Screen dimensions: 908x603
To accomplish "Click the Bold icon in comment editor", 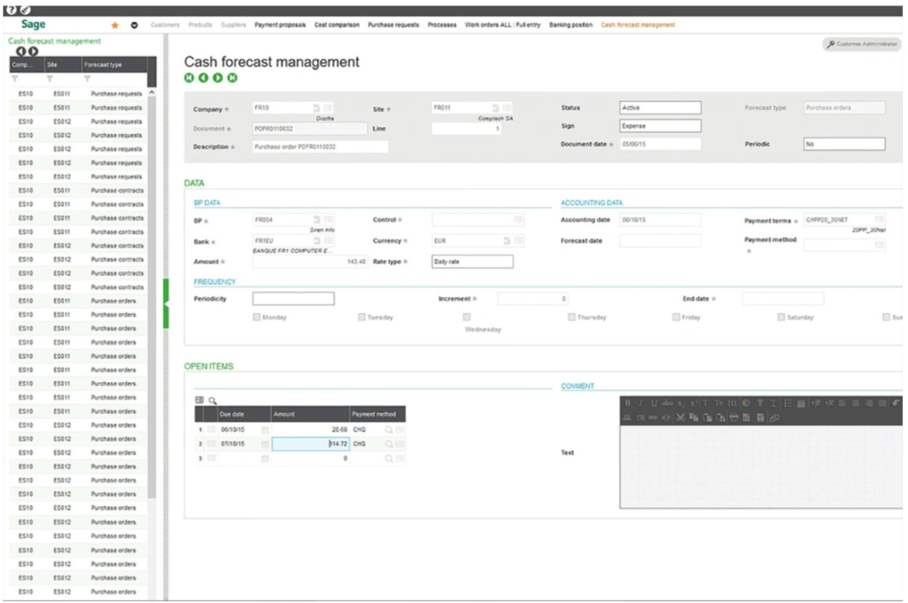I will point(627,404).
